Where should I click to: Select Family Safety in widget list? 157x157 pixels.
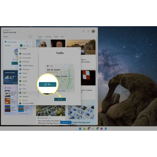pos(28,54)
